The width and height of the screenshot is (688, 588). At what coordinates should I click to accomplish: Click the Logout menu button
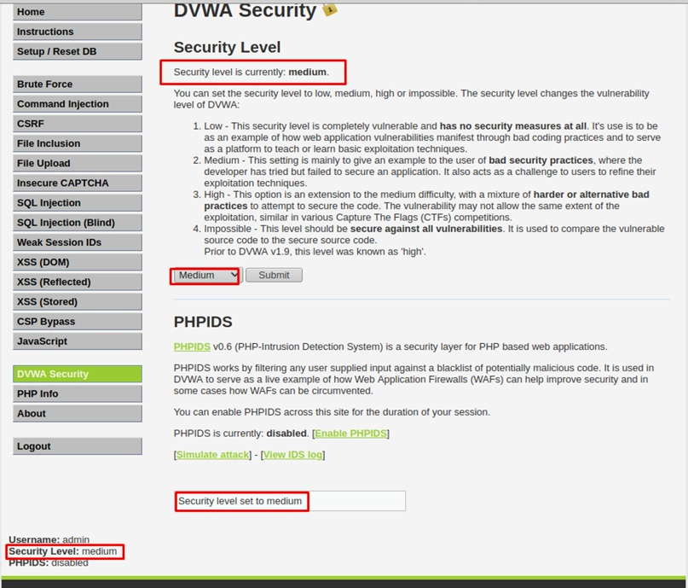tap(78, 445)
